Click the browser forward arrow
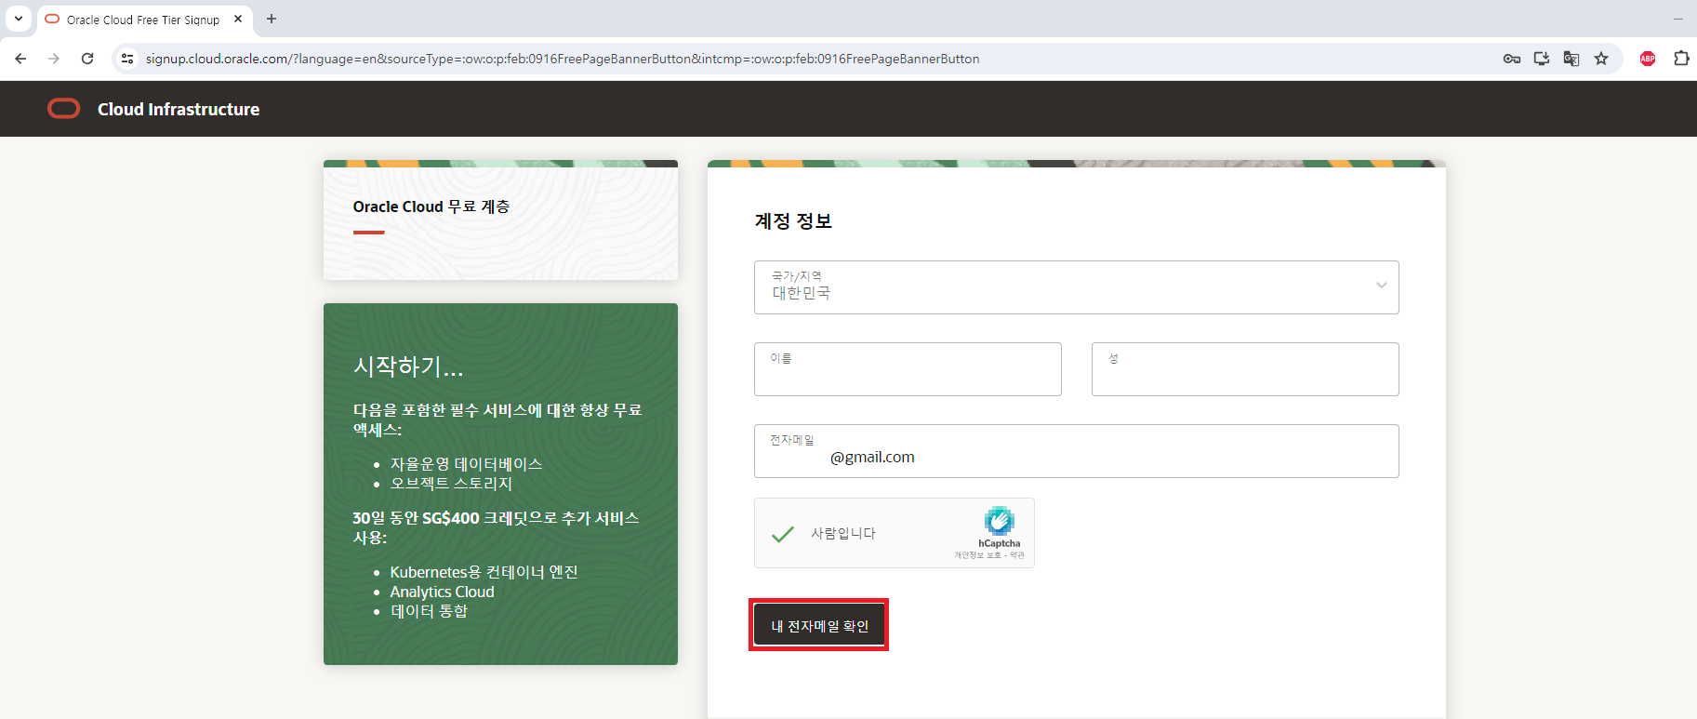The height and width of the screenshot is (719, 1697). [54, 59]
